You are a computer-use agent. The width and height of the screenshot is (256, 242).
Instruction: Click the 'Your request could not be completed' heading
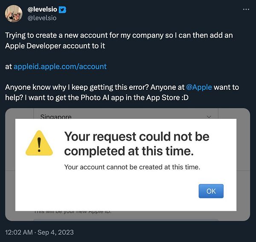point(137,144)
